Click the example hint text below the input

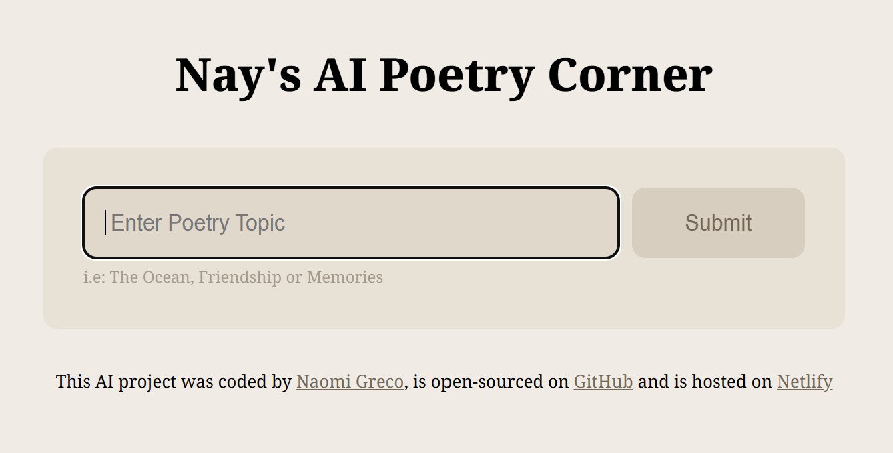point(233,277)
